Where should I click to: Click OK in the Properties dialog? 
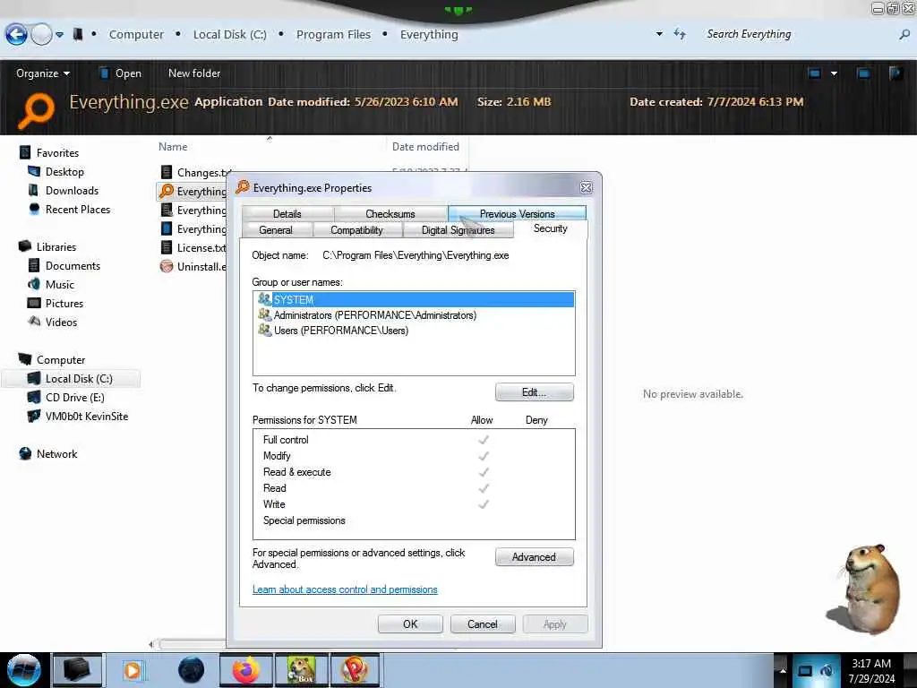click(x=410, y=624)
